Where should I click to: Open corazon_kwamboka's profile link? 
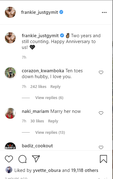pyautogui.click(x=43, y=71)
